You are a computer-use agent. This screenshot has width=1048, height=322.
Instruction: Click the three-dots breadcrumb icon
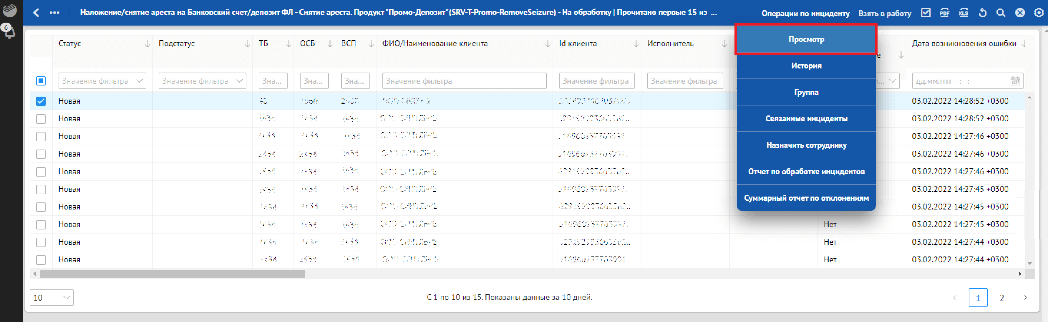pos(54,13)
